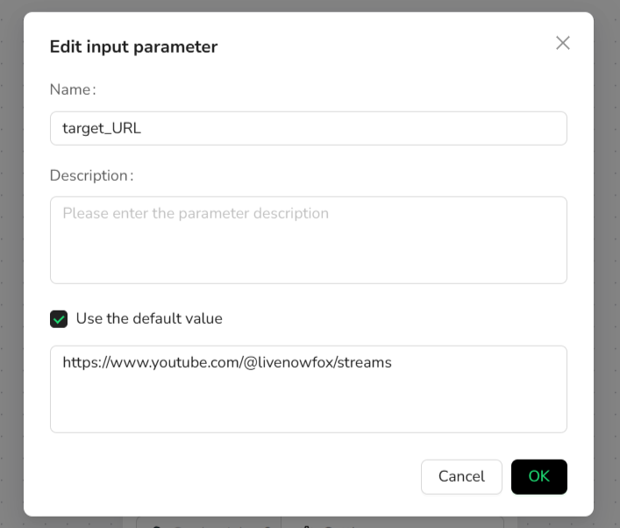This screenshot has height=528, width=620.
Task: Click empty space below the URL in default box
Action: pyautogui.click(x=309, y=403)
